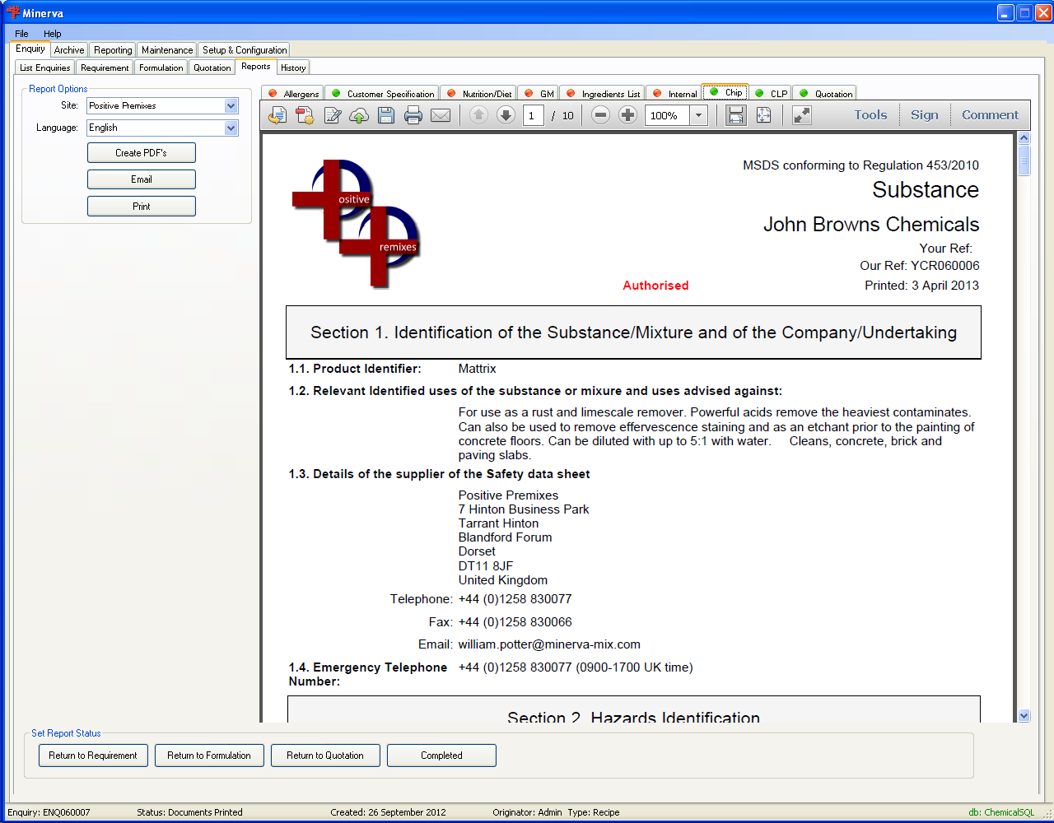Click the Email button in Report Options
Viewport: 1054px width, 823px height.
(x=142, y=179)
